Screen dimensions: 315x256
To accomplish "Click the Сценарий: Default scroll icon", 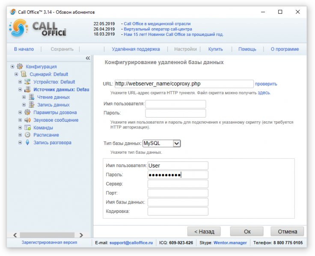I will tap(24, 74).
